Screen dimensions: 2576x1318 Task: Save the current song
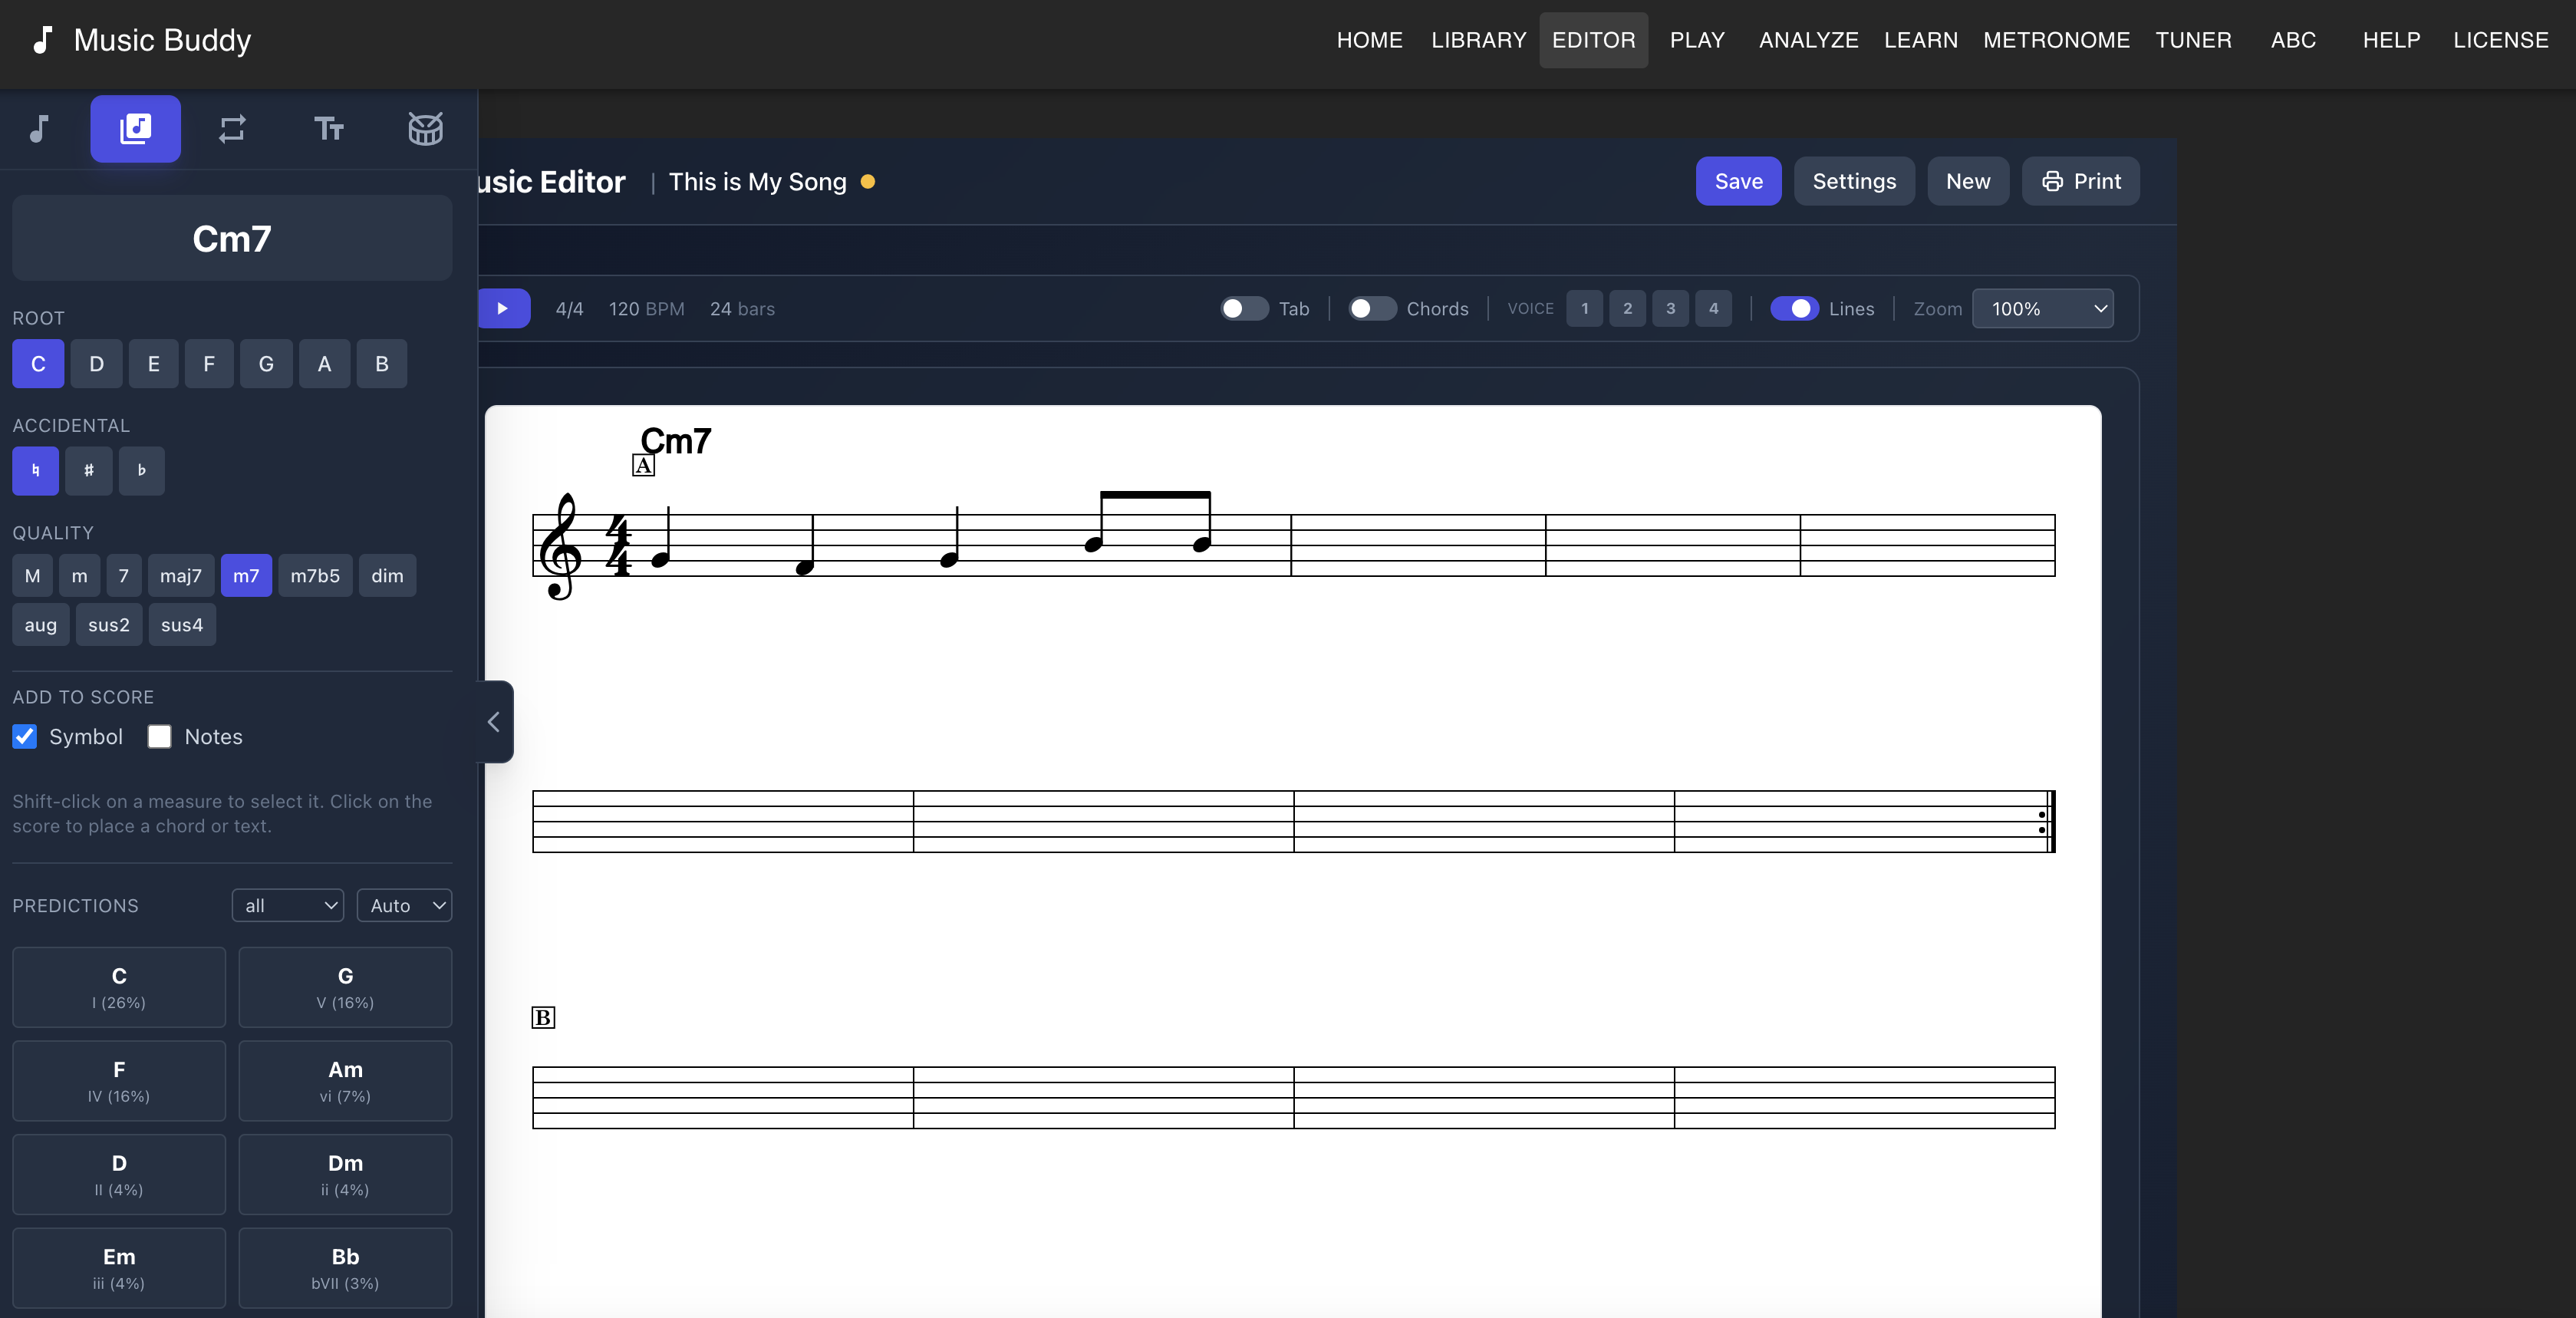1738,181
